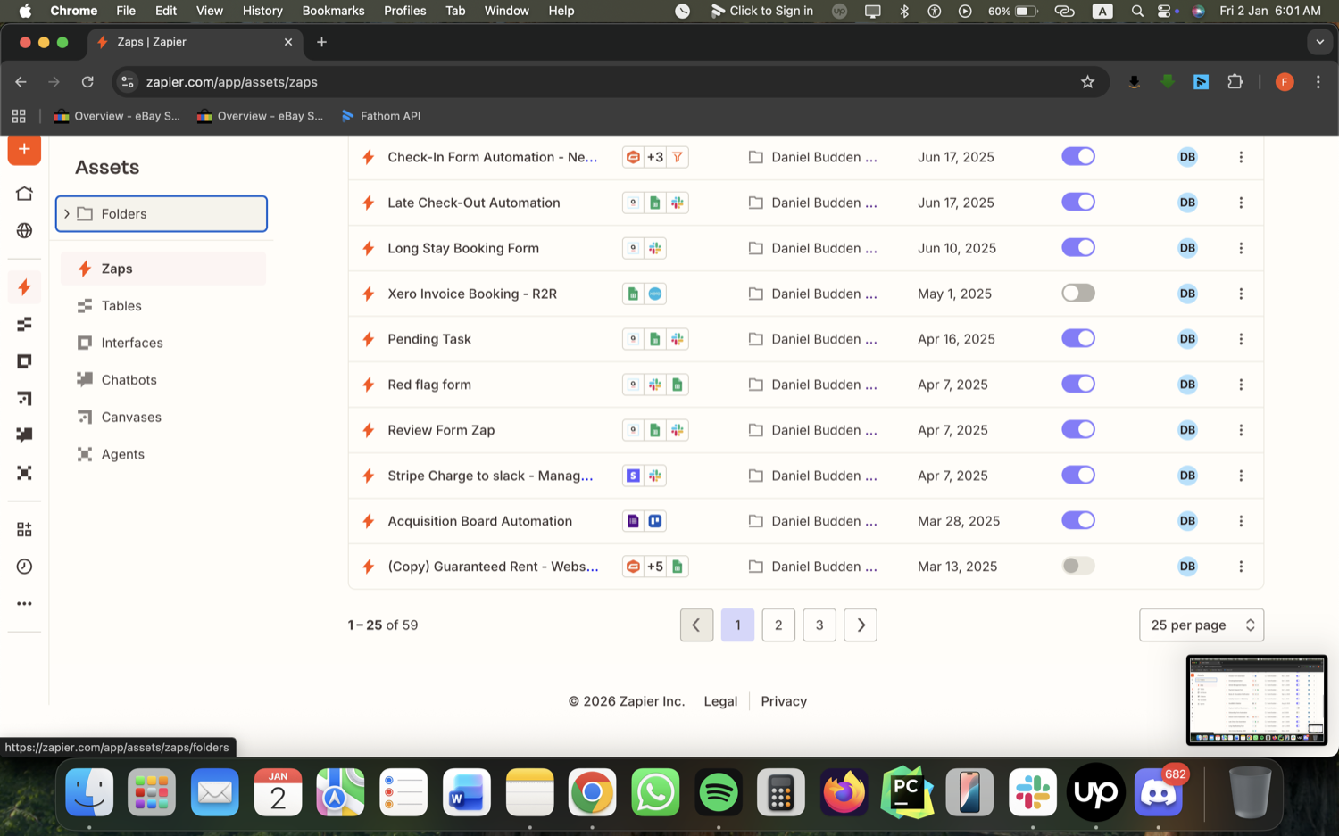The width and height of the screenshot is (1339, 836).
Task: Turn off Pending Task zap
Action: (1078, 338)
